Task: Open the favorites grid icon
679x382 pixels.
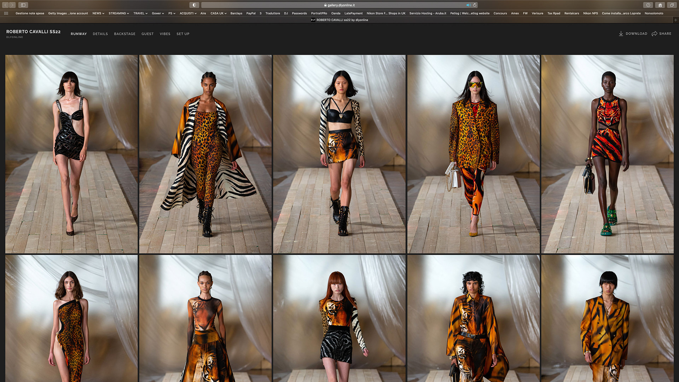Action: click(6, 13)
